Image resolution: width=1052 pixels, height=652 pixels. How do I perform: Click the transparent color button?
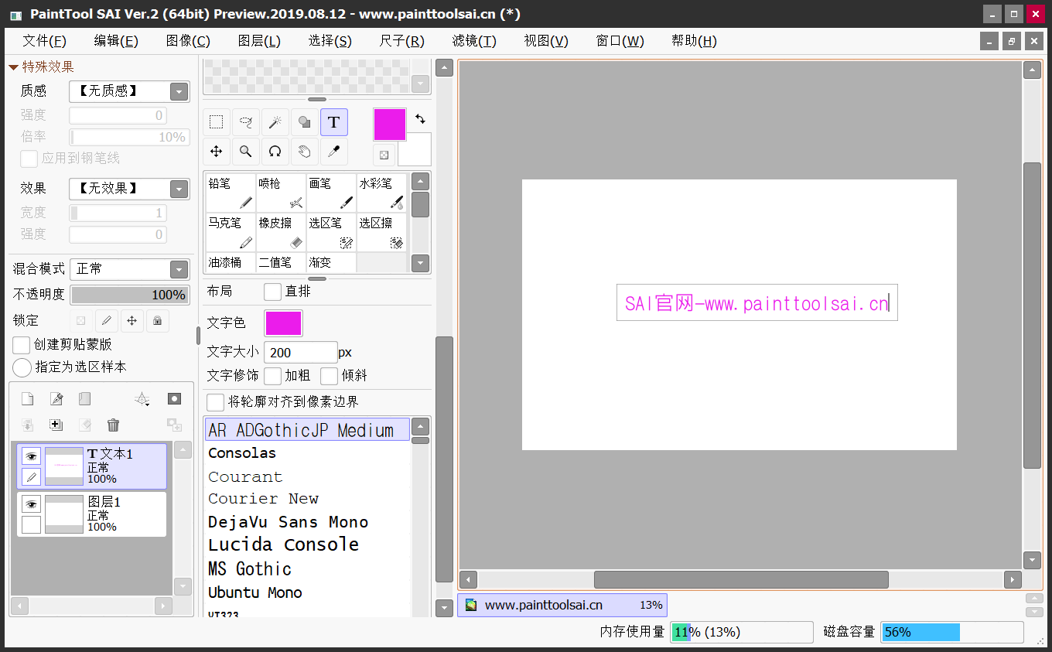click(384, 155)
